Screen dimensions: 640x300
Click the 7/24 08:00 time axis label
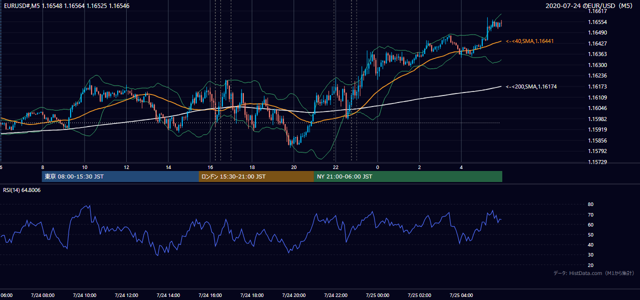click(43, 295)
